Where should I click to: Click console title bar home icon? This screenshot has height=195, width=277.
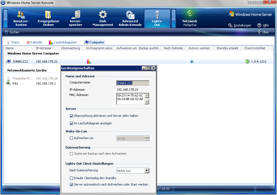tap(3, 3)
